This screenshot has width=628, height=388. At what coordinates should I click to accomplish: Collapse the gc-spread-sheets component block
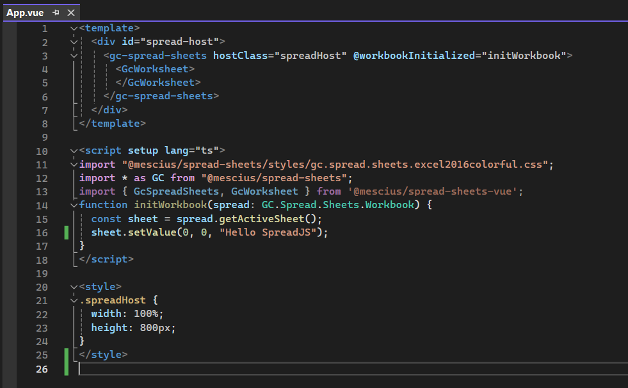click(73, 55)
